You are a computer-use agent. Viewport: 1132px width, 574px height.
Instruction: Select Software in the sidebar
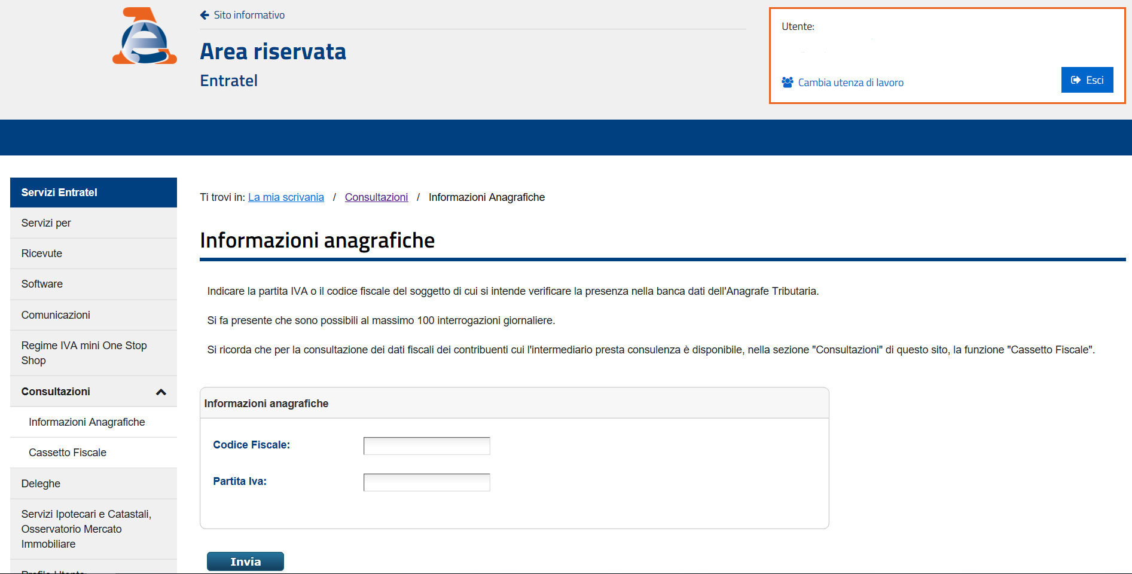point(42,284)
